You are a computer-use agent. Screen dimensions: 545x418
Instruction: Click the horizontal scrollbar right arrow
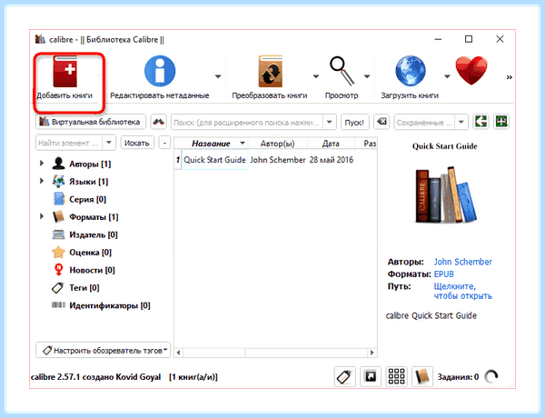(x=372, y=353)
